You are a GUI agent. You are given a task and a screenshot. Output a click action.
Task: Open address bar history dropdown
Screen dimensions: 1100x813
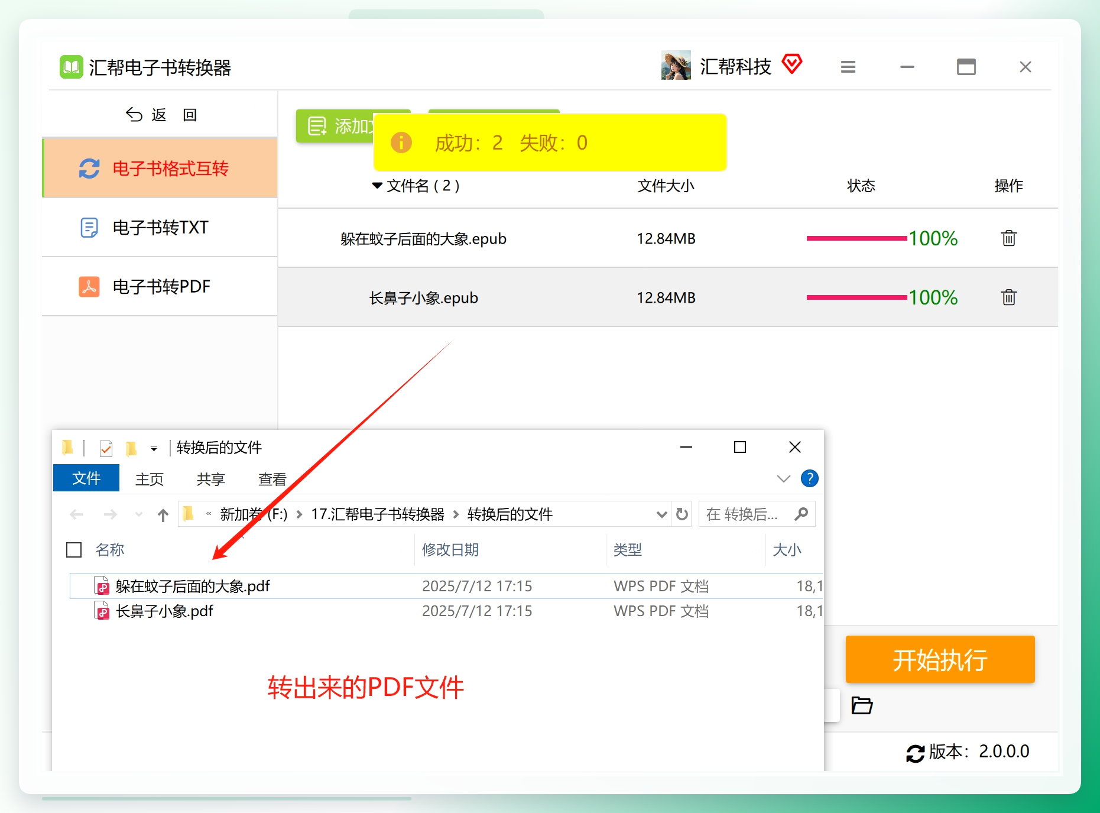click(x=662, y=514)
